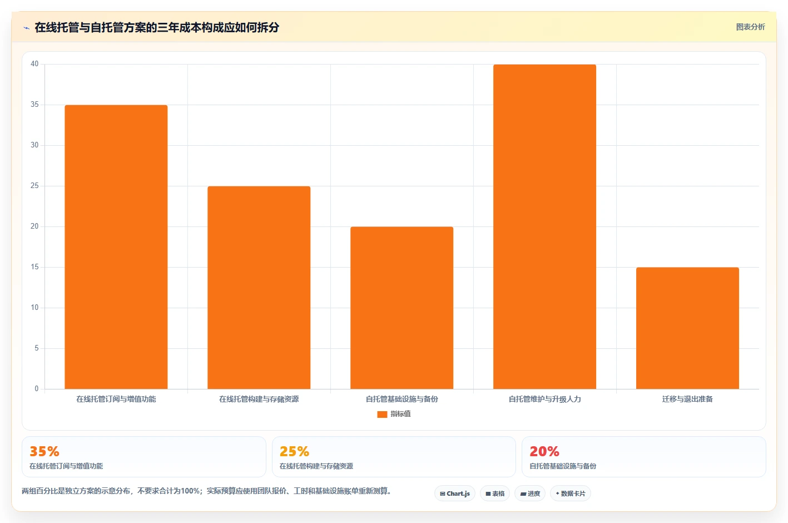788x523 pixels.
Task: Click the footnote text about 两组百分比
Action: [206, 491]
